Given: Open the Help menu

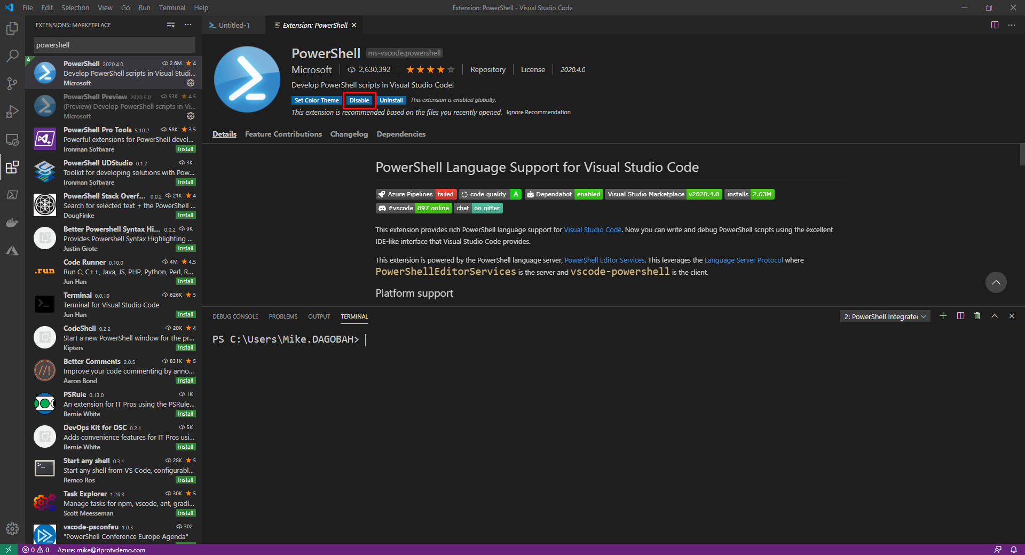Looking at the screenshot, I should (201, 7).
